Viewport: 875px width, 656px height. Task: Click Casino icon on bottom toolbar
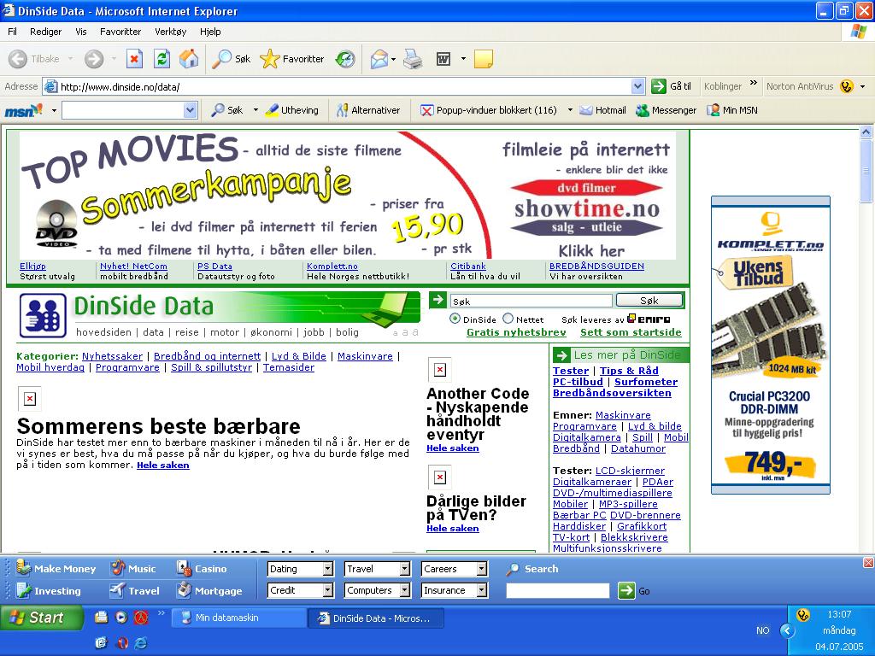pos(185,568)
